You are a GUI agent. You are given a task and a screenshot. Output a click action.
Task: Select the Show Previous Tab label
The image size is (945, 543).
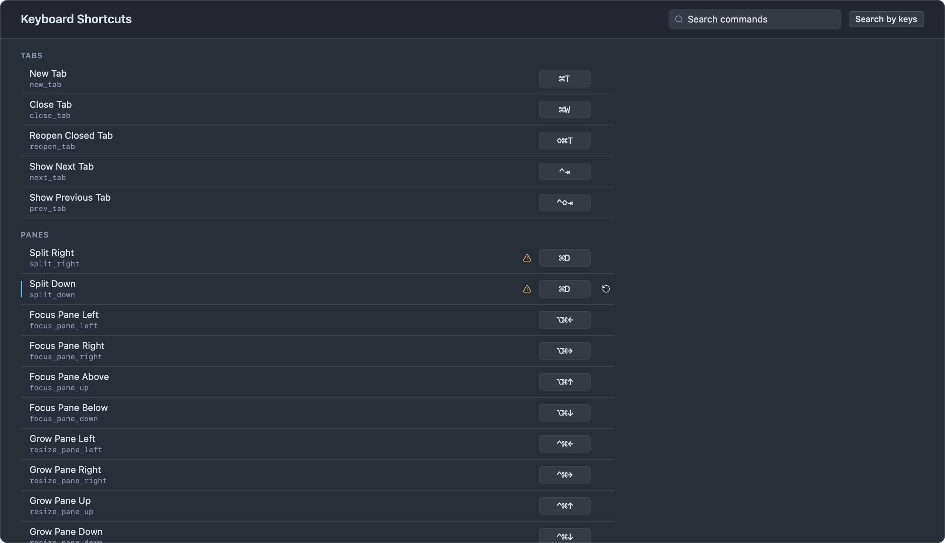click(70, 197)
